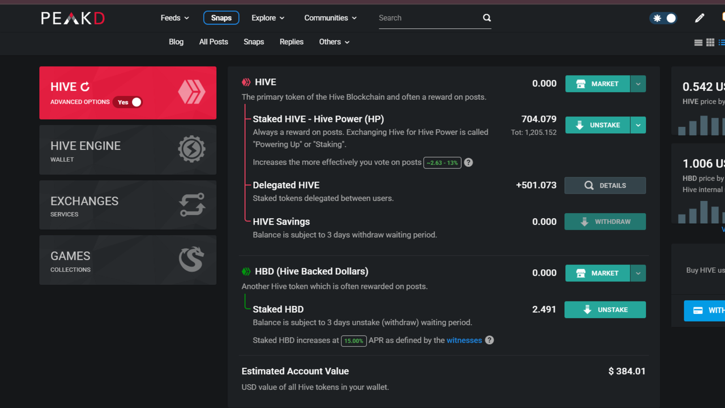Open help icon beside witnesses APR
The height and width of the screenshot is (408, 725).
tap(489, 341)
